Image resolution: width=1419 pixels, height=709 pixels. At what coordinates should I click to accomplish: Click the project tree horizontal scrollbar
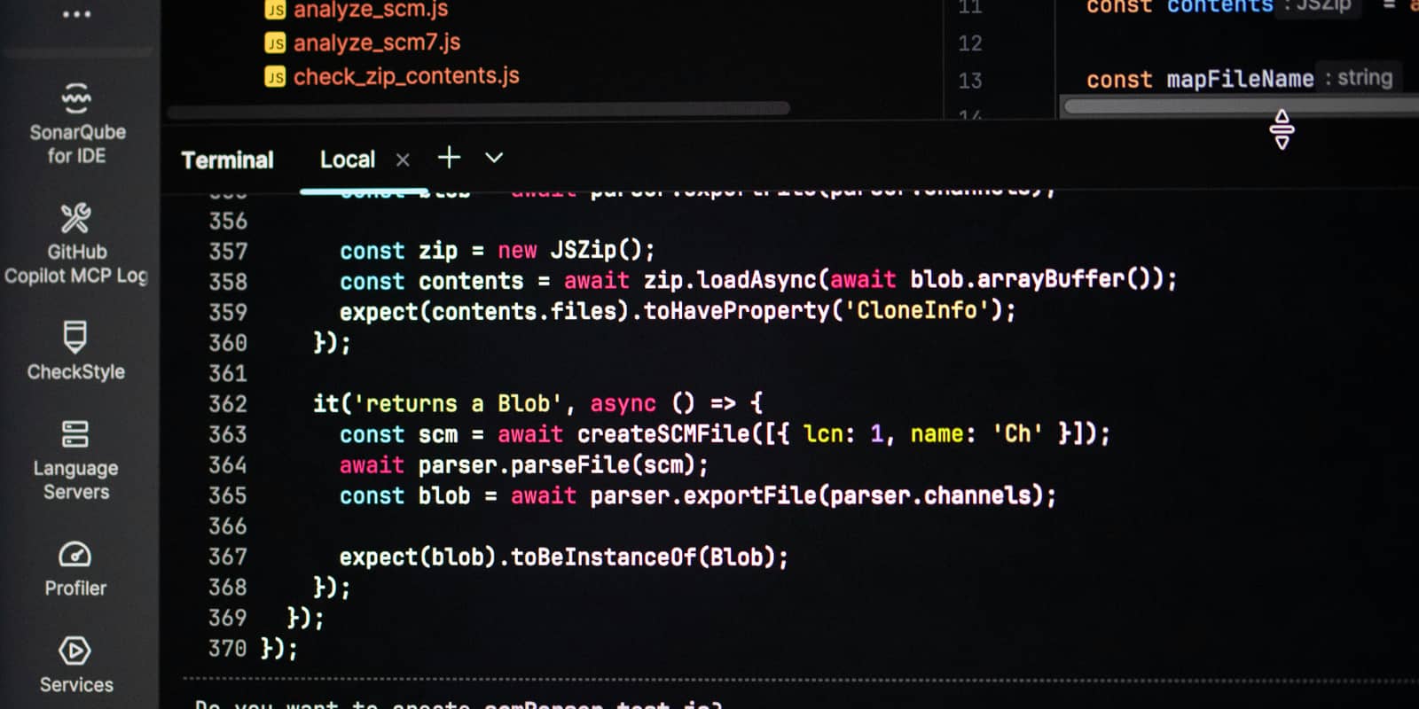click(x=479, y=109)
